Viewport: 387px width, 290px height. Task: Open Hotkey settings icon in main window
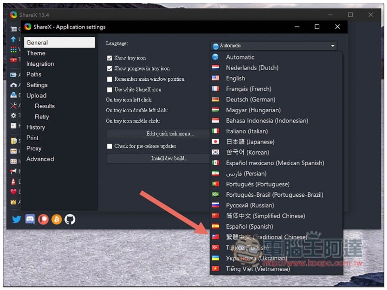coord(14,126)
